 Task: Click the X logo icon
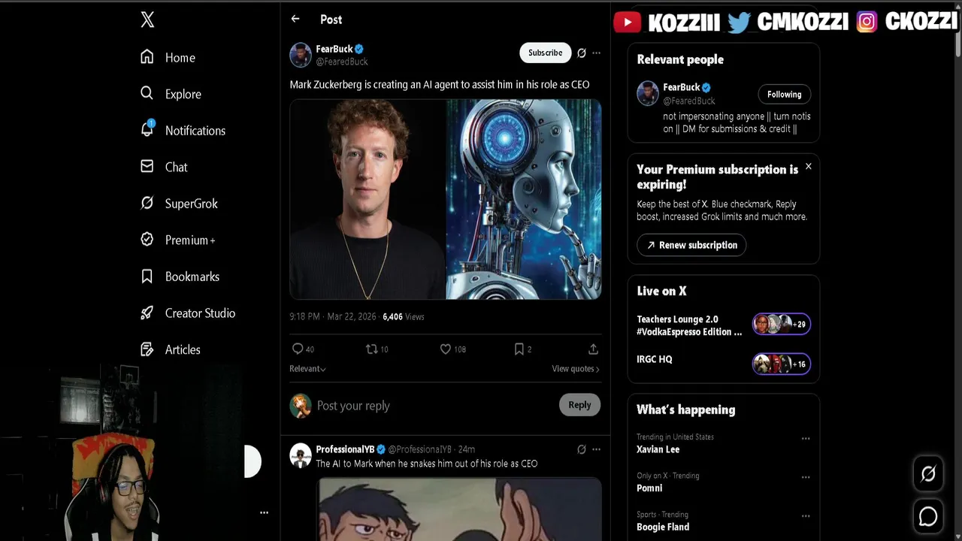[147, 20]
